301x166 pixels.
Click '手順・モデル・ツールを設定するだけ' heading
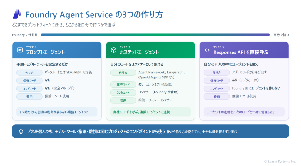click(42, 64)
